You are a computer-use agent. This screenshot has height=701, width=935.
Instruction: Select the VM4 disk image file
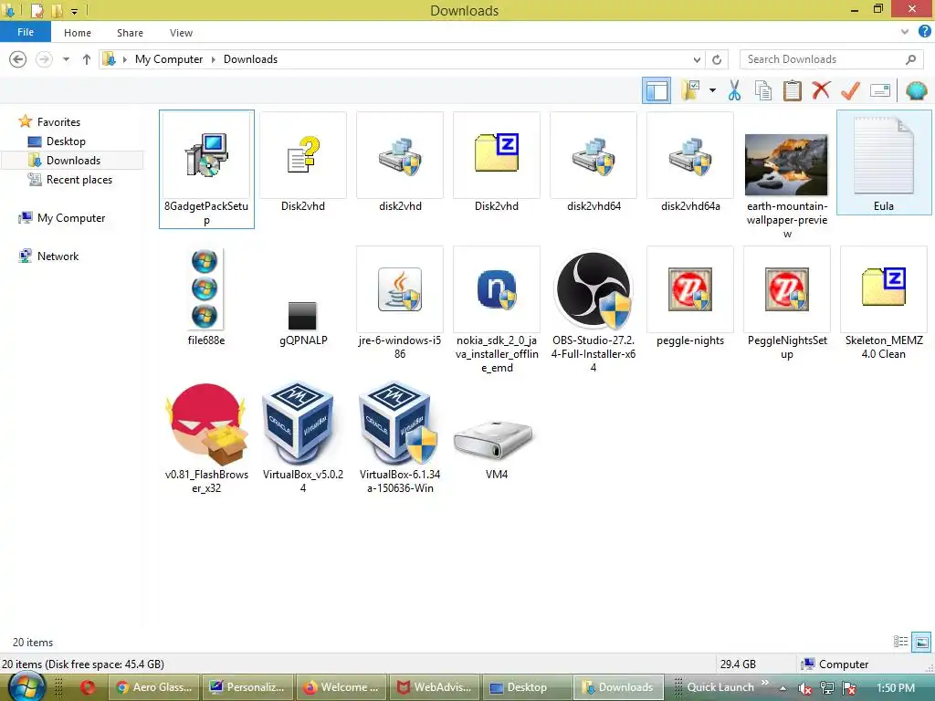[x=496, y=448]
